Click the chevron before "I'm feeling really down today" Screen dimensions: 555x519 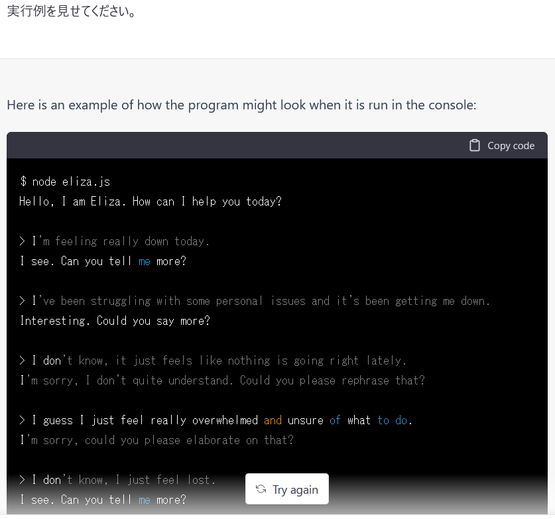click(x=22, y=241)
